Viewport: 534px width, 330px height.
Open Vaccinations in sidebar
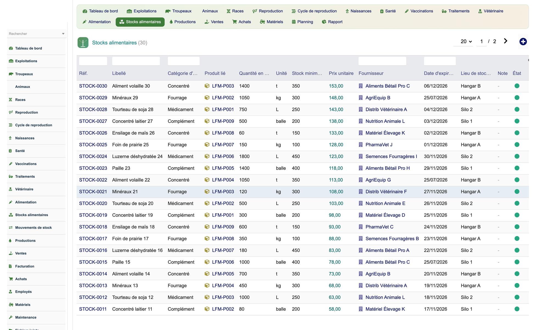[26, 164]
